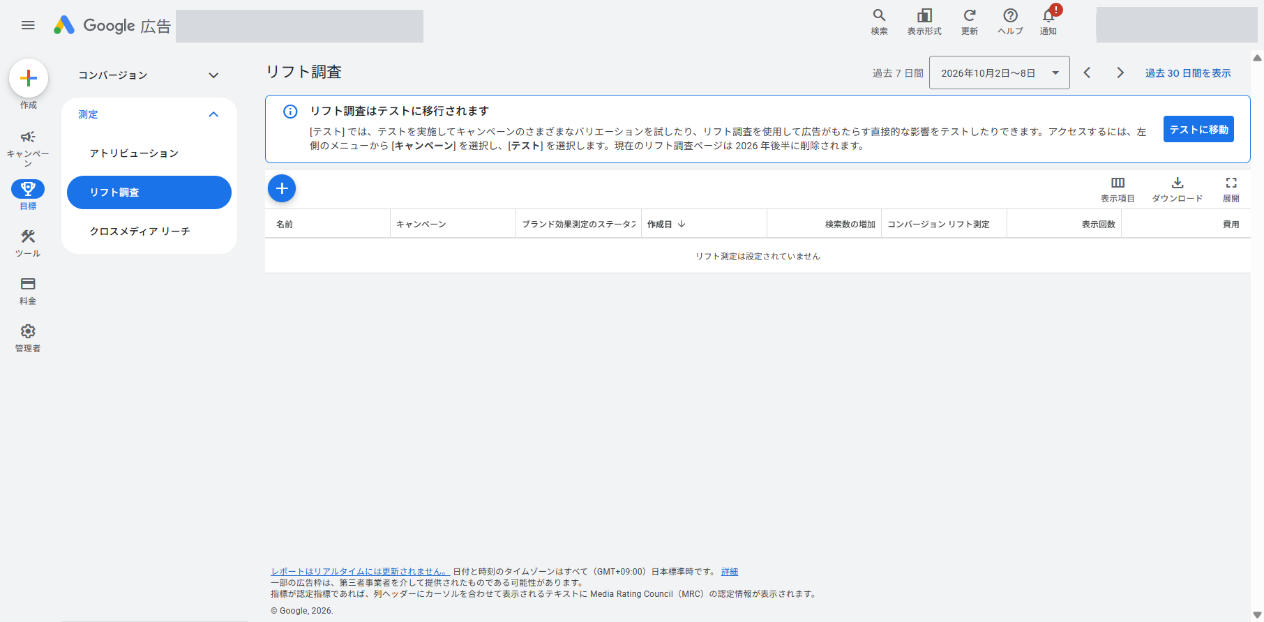Add a new lift study with blue plus
The image size is (1264, 622).
(x=282, y=188)
